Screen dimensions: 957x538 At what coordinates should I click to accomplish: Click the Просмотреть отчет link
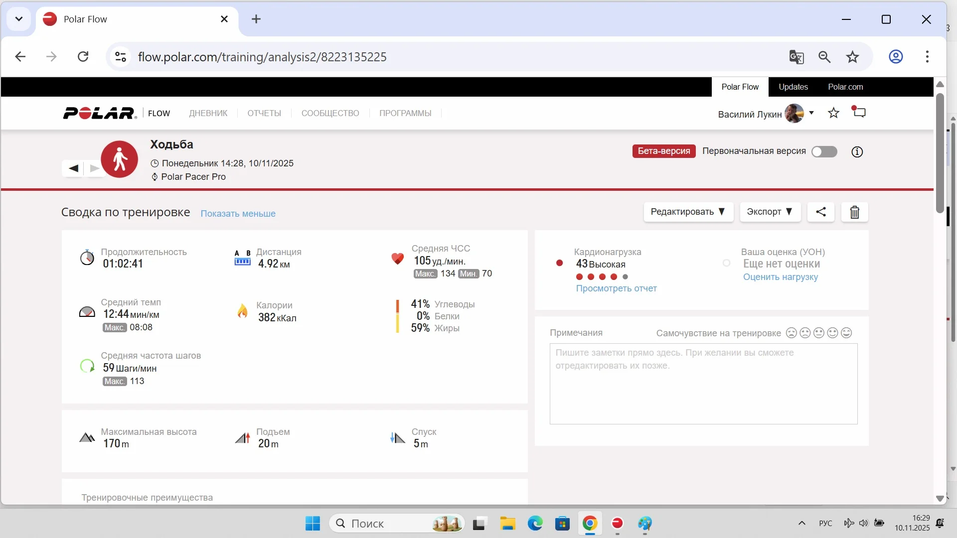coord(616,288)
